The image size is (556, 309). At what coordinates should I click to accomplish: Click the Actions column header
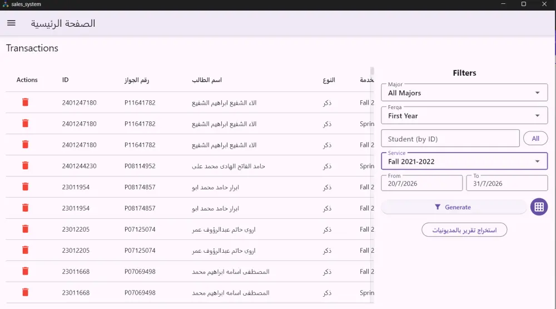[27, 80]
